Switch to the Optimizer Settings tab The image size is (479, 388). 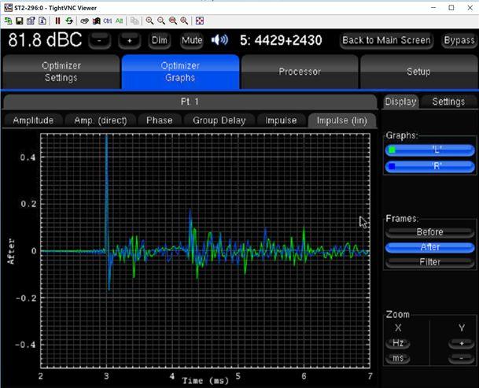pos(61,72)
